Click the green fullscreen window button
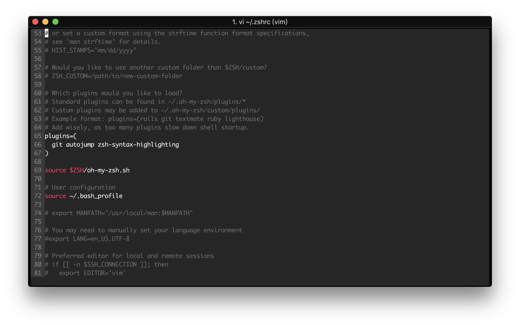Image resolution: width=520 pixels, height=327 pixels. click(55, 22)
